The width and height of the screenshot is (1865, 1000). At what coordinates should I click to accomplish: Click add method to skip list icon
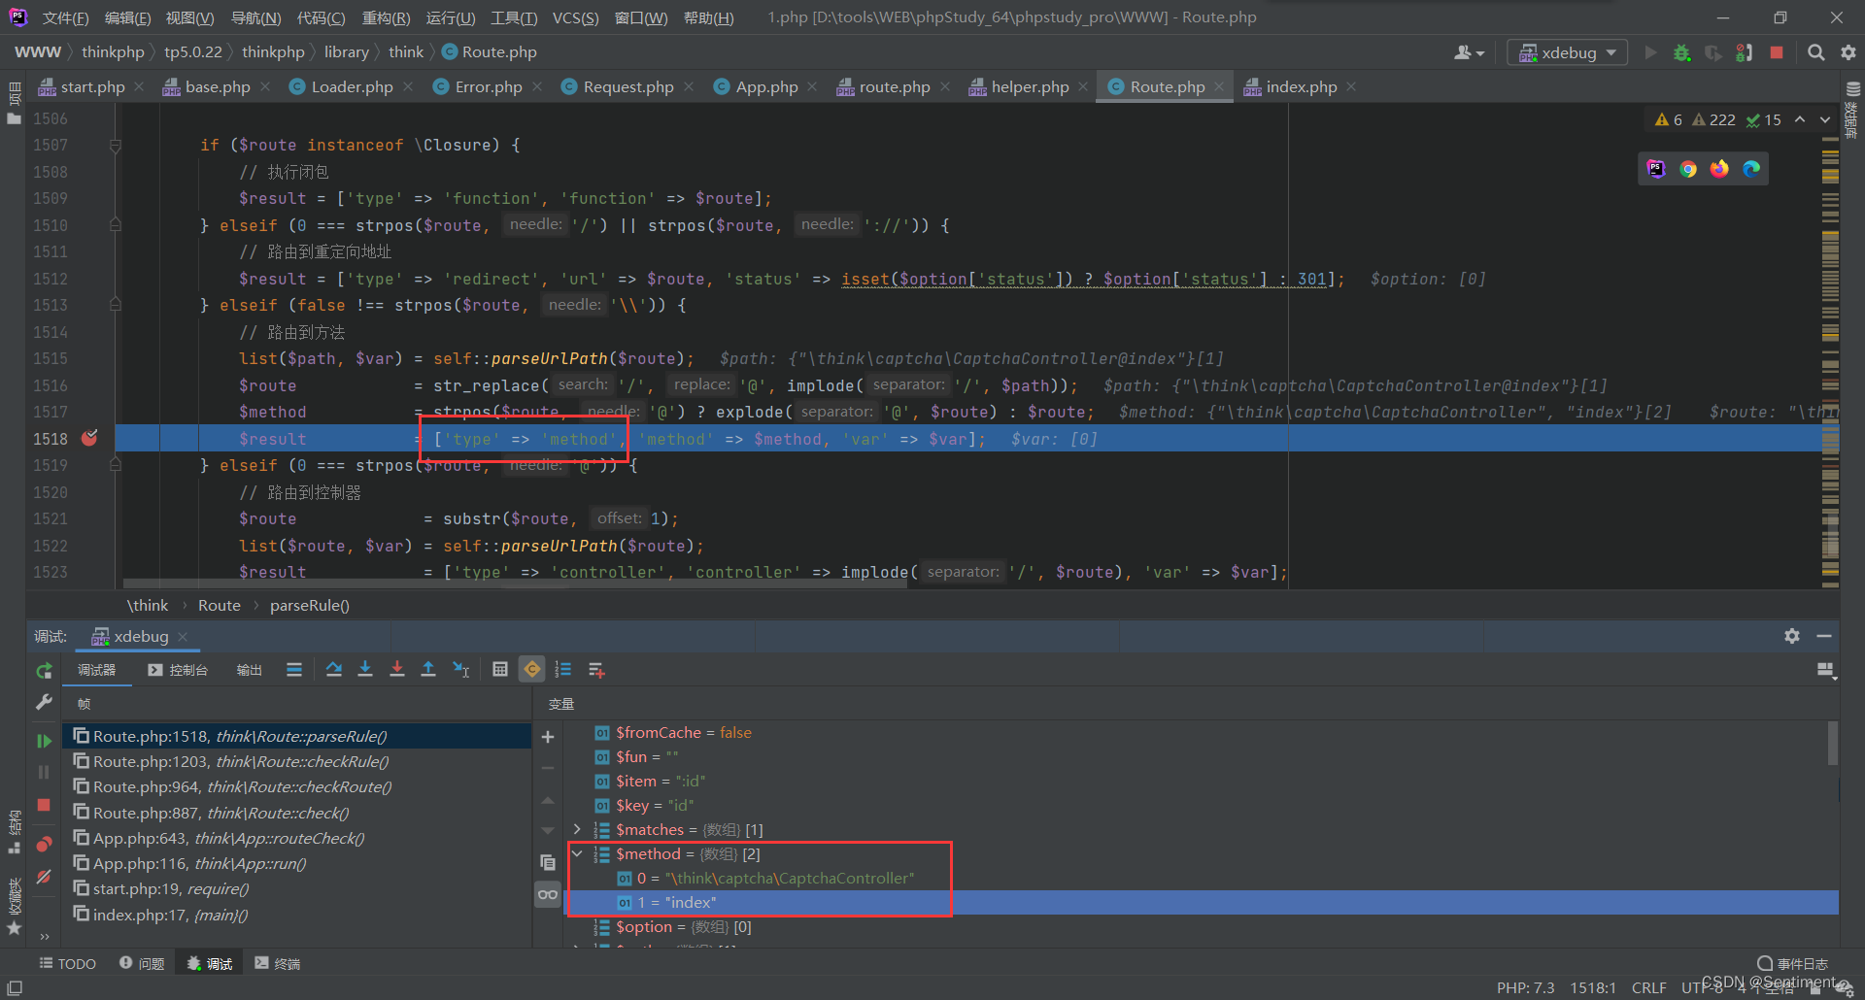click(x=596, y=670)
